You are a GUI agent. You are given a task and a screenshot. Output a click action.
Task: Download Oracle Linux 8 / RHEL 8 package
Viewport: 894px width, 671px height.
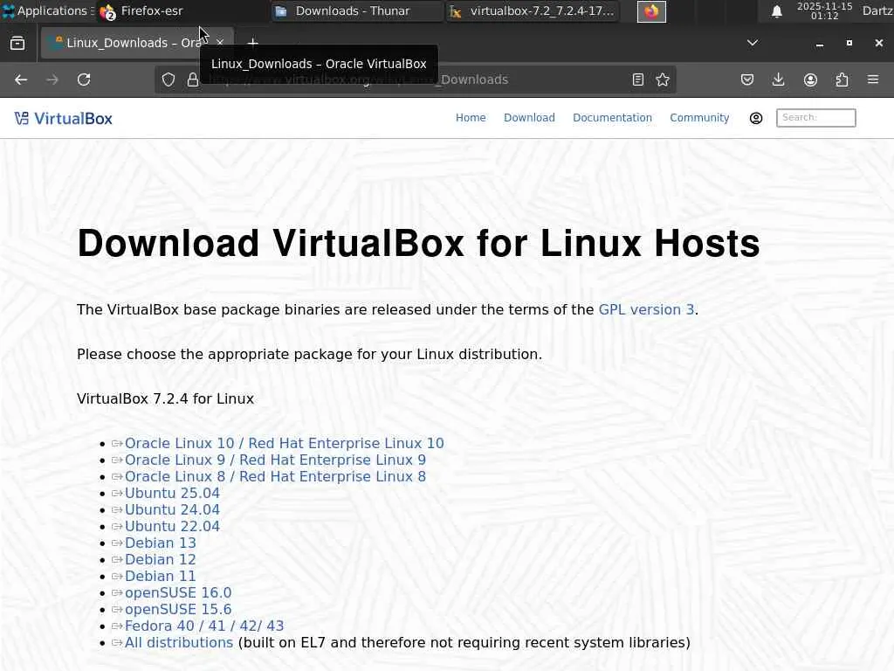point(275,476)
